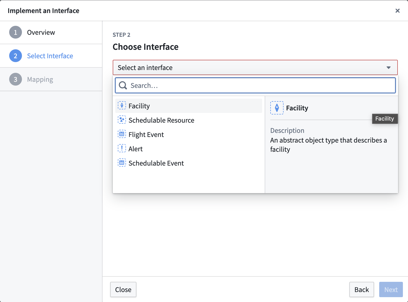The width and height of the screenshot is (408, 302).
Task: Choose Facility from the interface list
Action: tap(189, 106)
